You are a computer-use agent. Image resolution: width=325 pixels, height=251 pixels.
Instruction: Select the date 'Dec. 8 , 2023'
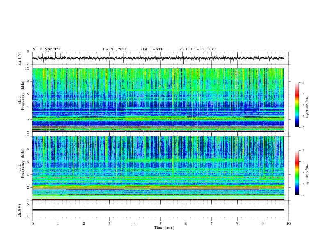click(x=114, y=49)
